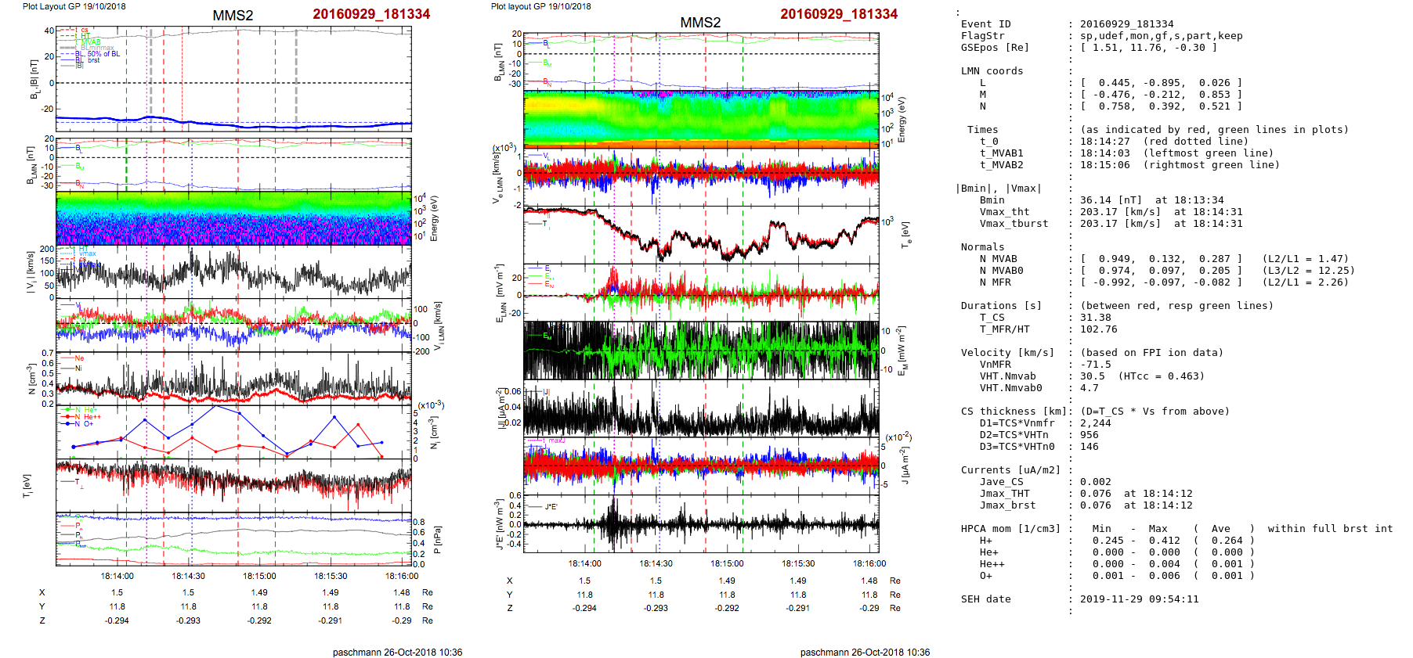This screenshot has height=658, width=1413.
Task: Click the T_CS duration value 31.38
Action: pos(1095,318)
